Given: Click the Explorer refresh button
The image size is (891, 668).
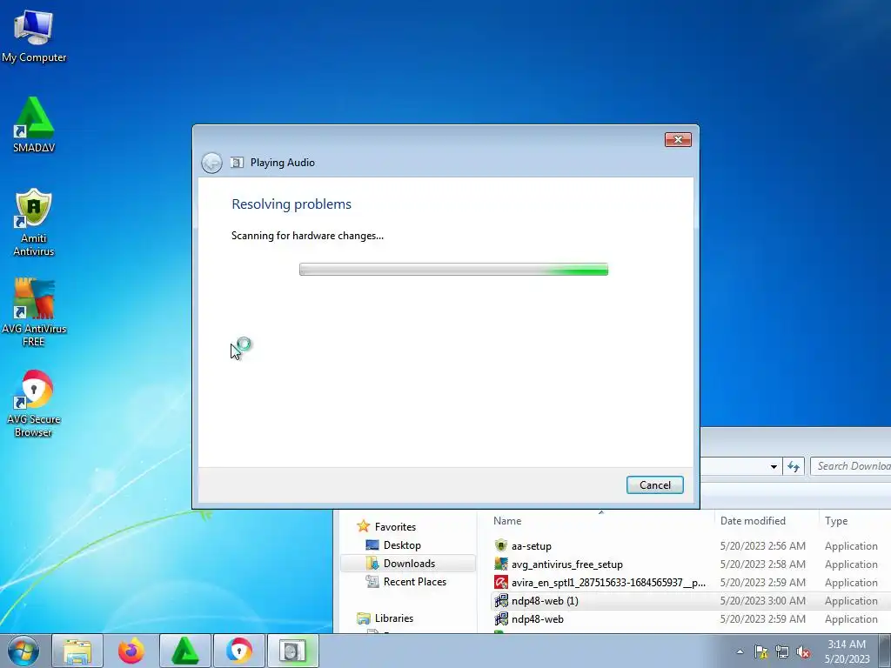Looking at the screenshot, I should click(794, 467).
